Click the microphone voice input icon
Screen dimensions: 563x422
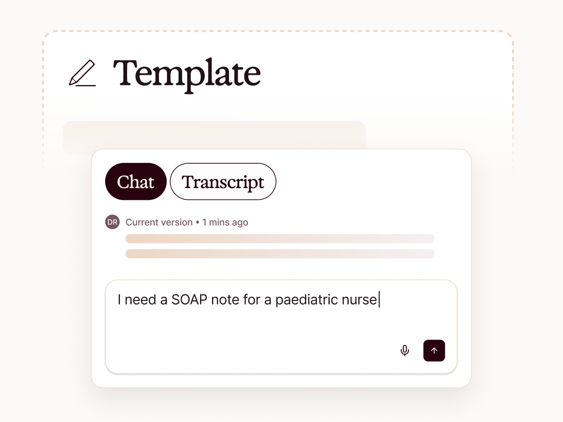tap(405, 351)
